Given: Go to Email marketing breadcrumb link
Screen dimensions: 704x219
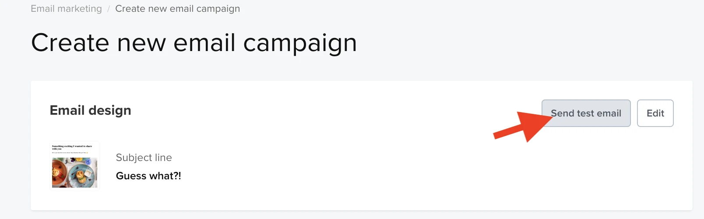Looking at the screenshot, I should [x=66, y=9].
